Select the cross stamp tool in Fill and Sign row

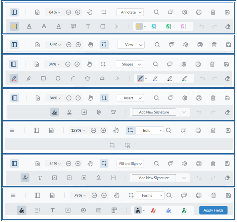point(54,178)
